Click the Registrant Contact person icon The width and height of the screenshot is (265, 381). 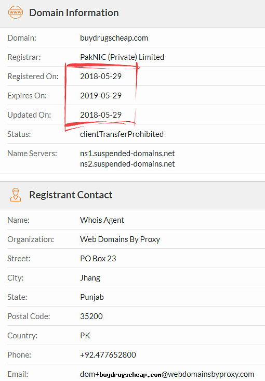(16, 195)
